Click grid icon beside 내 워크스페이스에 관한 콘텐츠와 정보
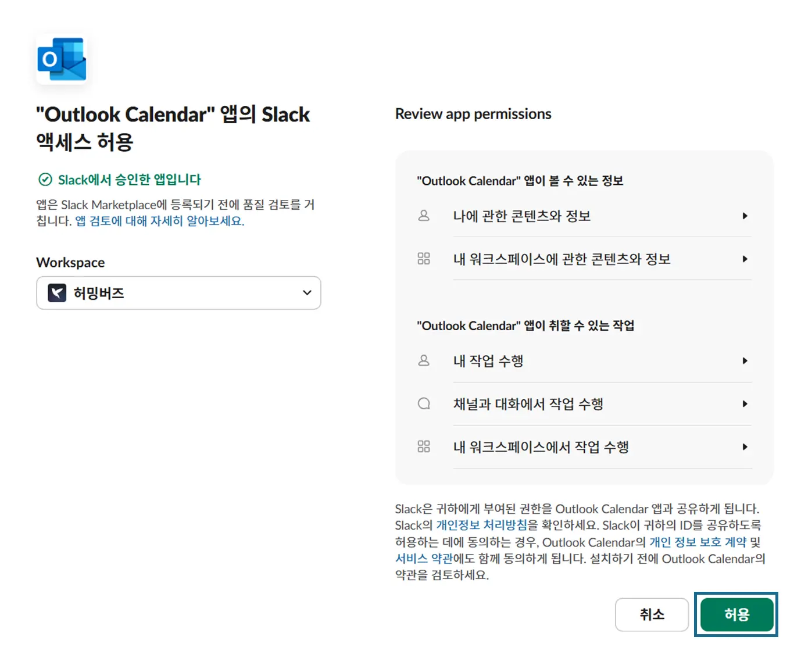This screenshot has height=654, width=801. click(424, 259)
